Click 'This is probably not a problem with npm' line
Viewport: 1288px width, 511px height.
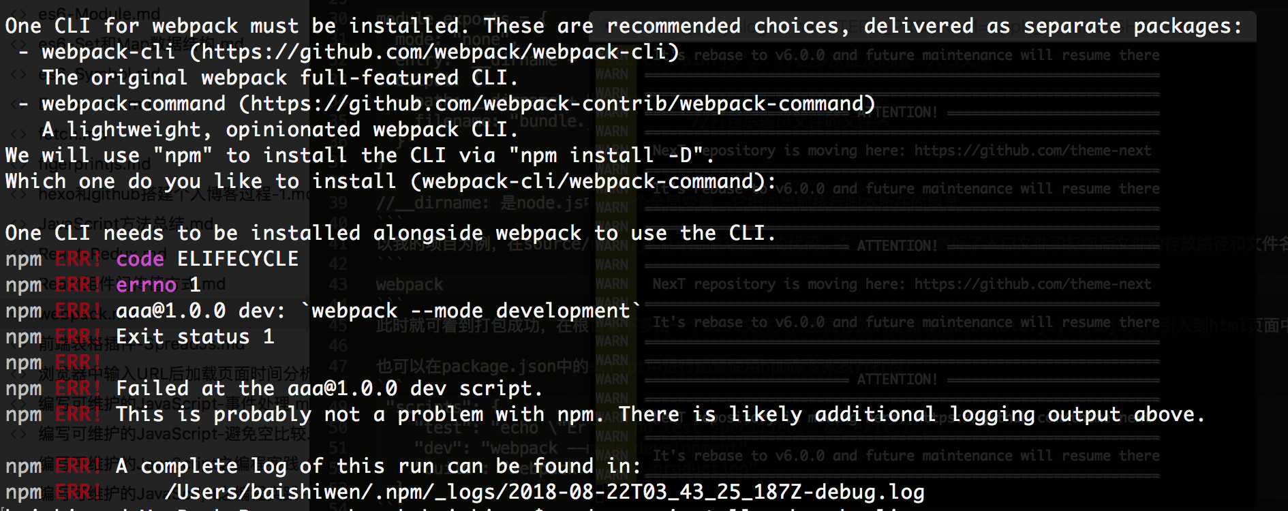coord(605,414)
